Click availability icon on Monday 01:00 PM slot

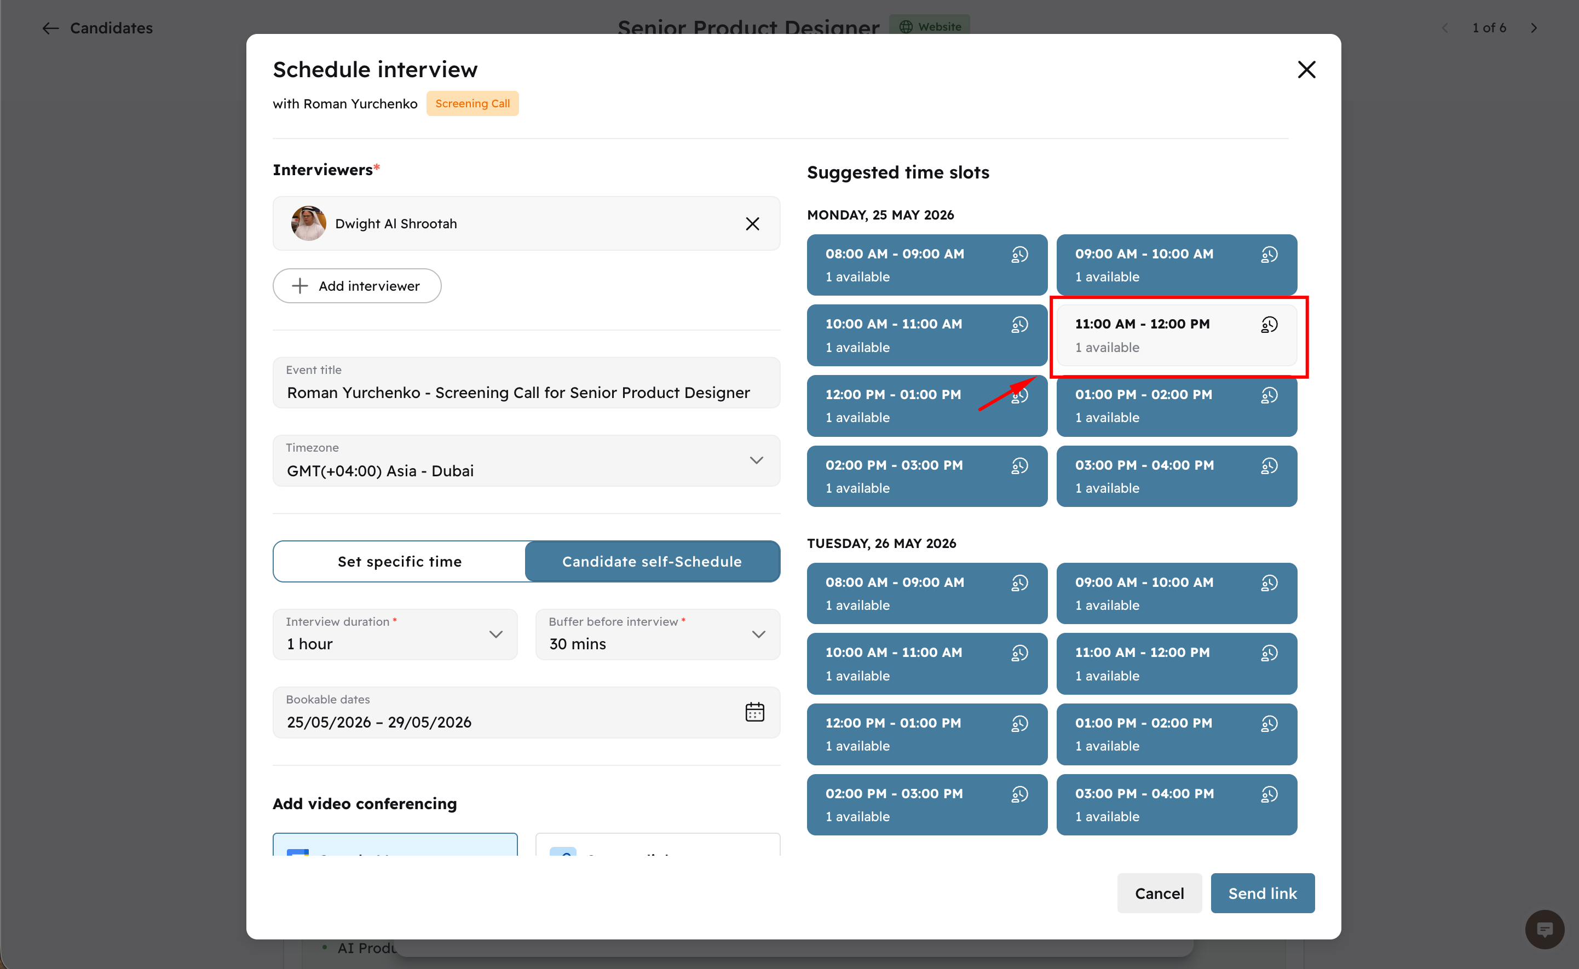pos(1270,395)
